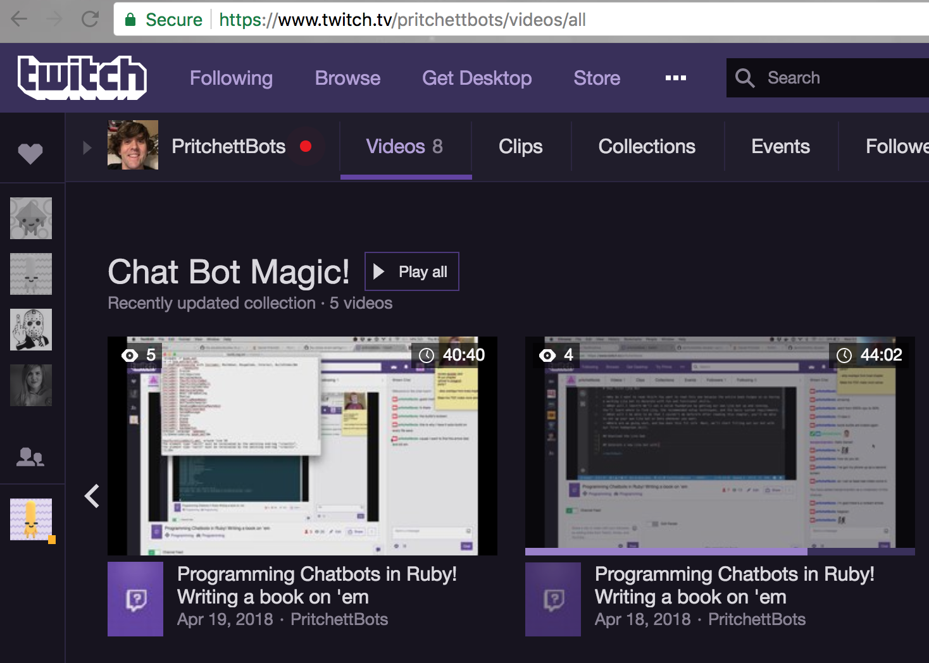Screen dimensions: 929x663
Task: Click the browser forward arrow
Action: click(55, 19)
